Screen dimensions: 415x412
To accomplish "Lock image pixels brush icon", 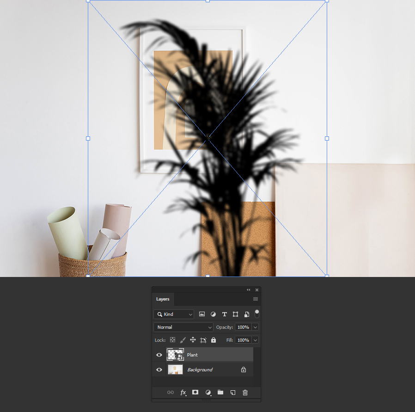I will [183, 340].
